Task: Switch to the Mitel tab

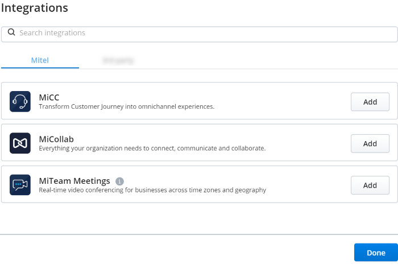Action: pyautogui.click(x=40, y=60)
